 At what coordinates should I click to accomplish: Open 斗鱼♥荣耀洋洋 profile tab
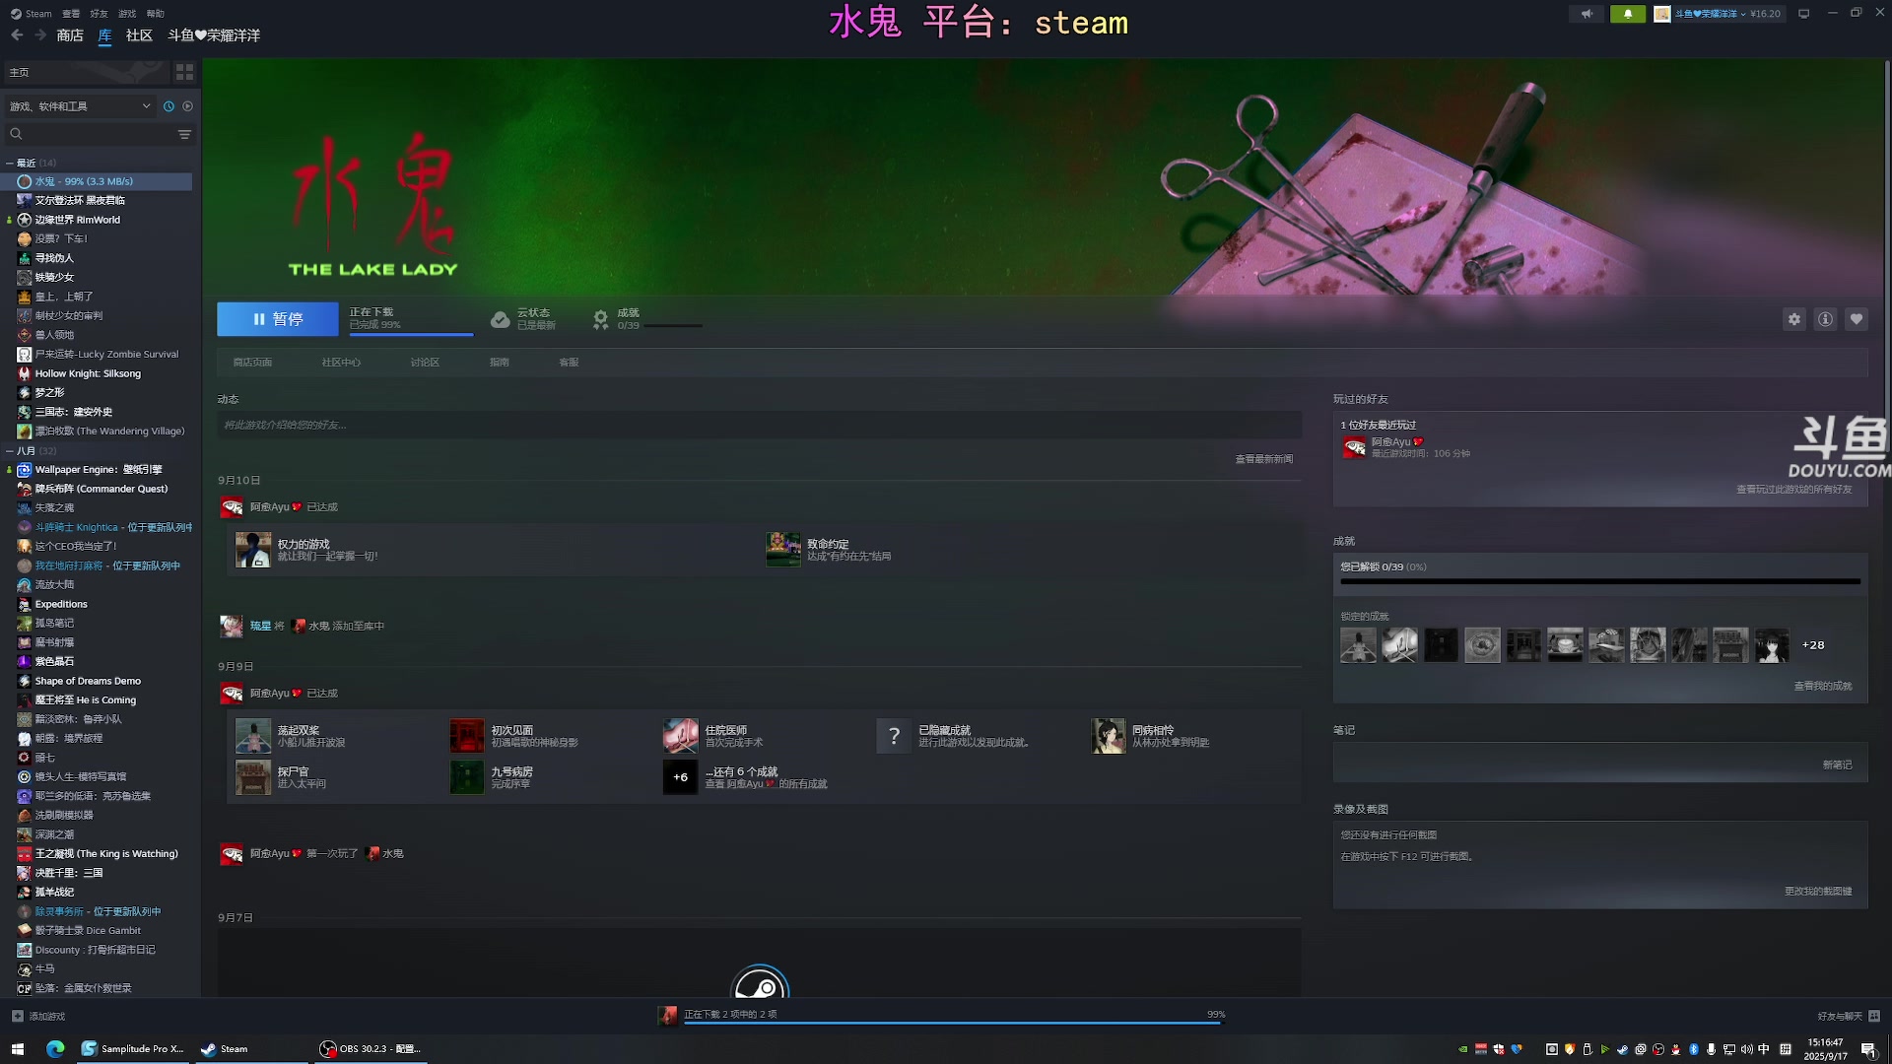tap(214, 35)
